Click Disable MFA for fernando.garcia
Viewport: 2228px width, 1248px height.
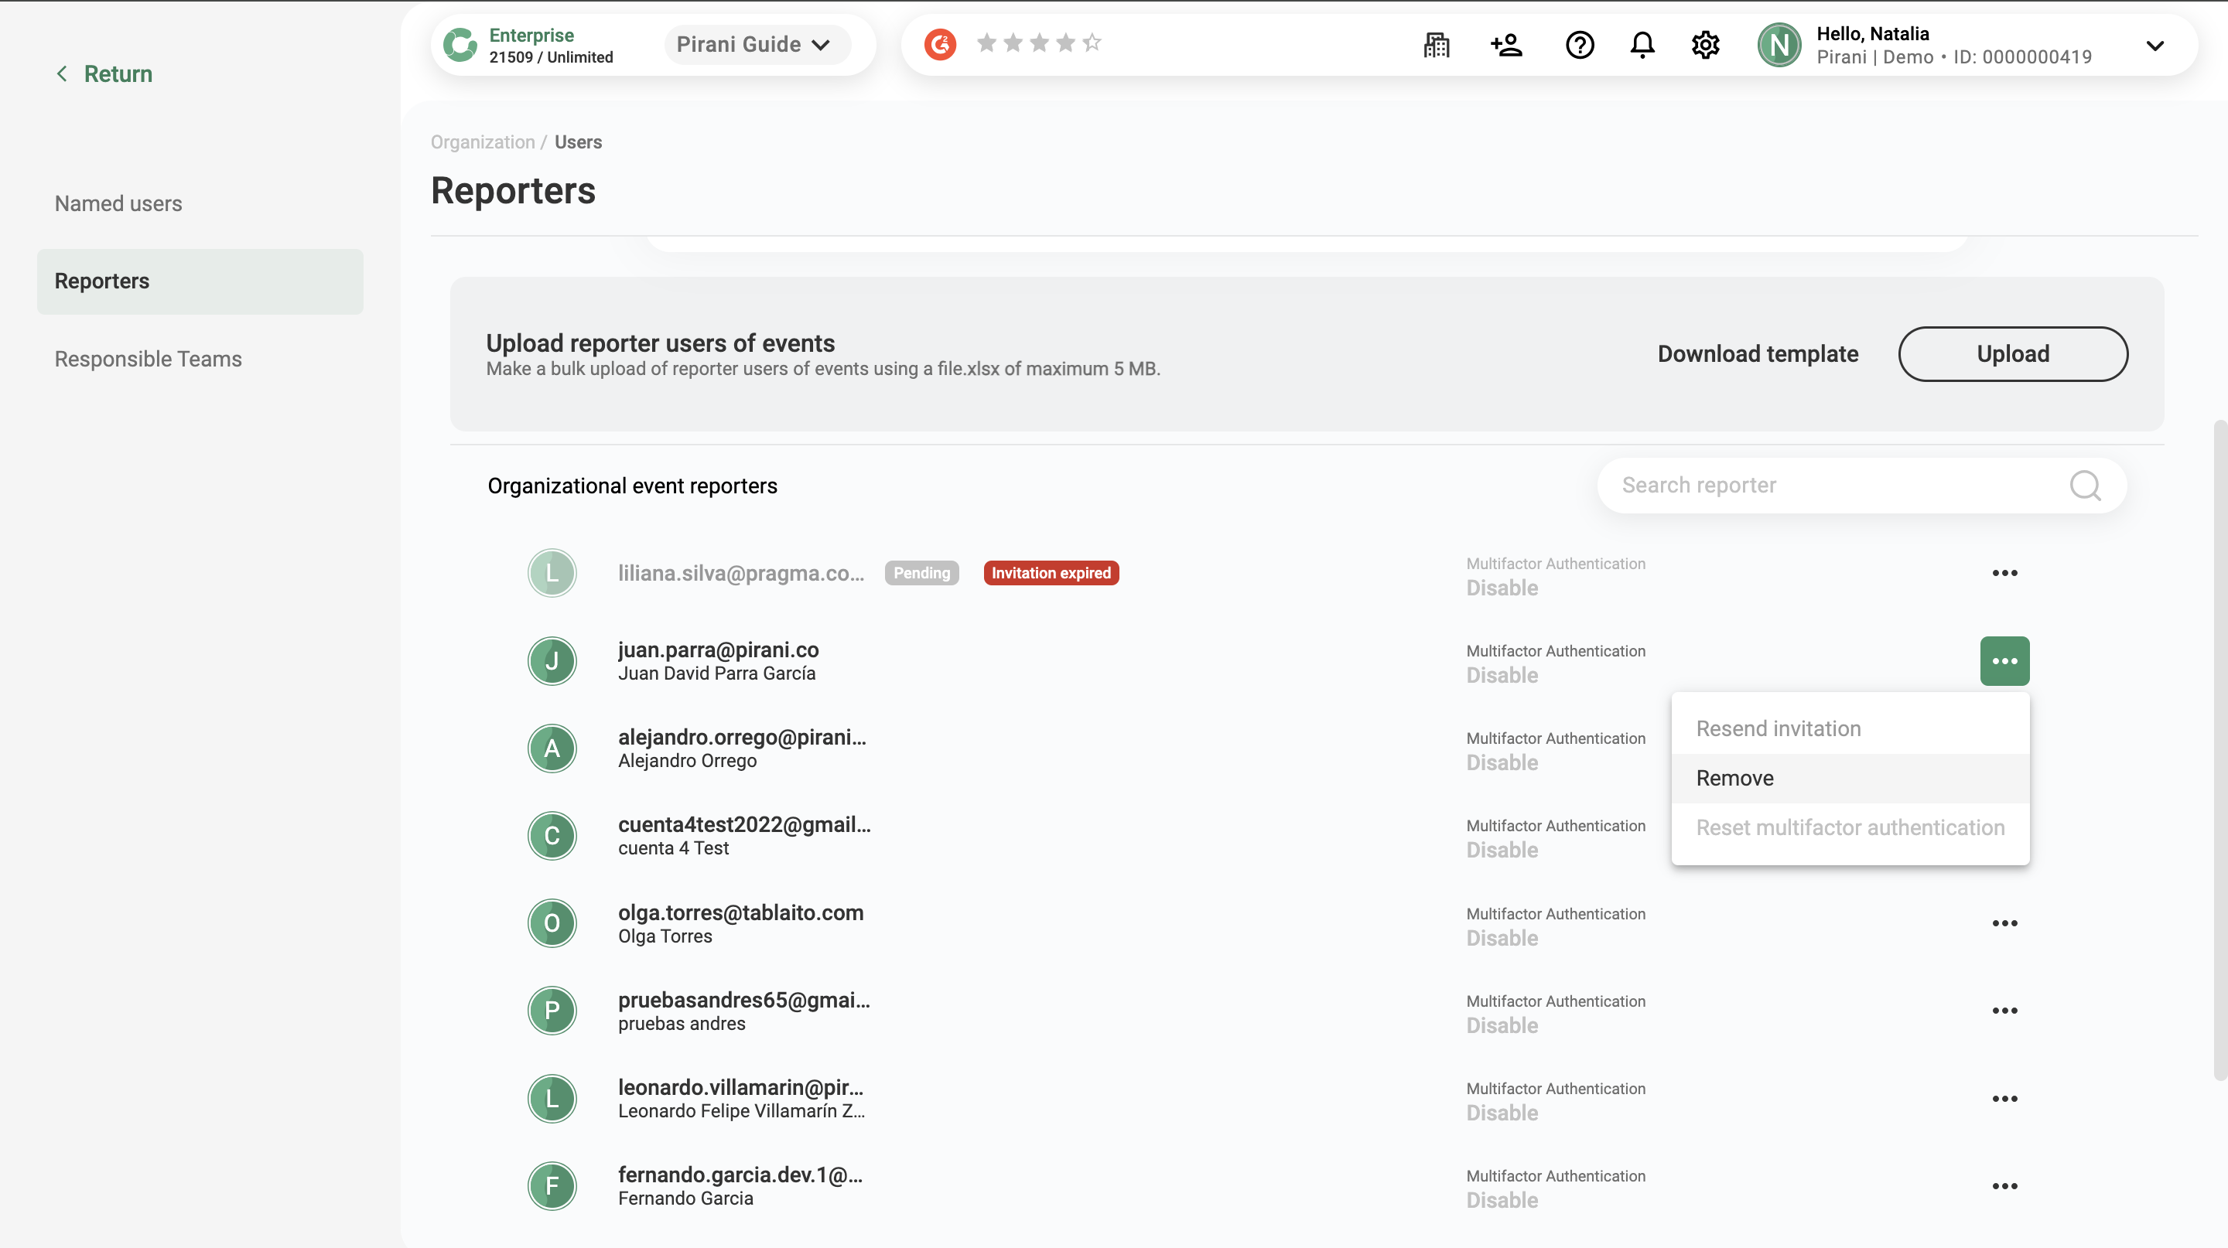(1502, 1201)
